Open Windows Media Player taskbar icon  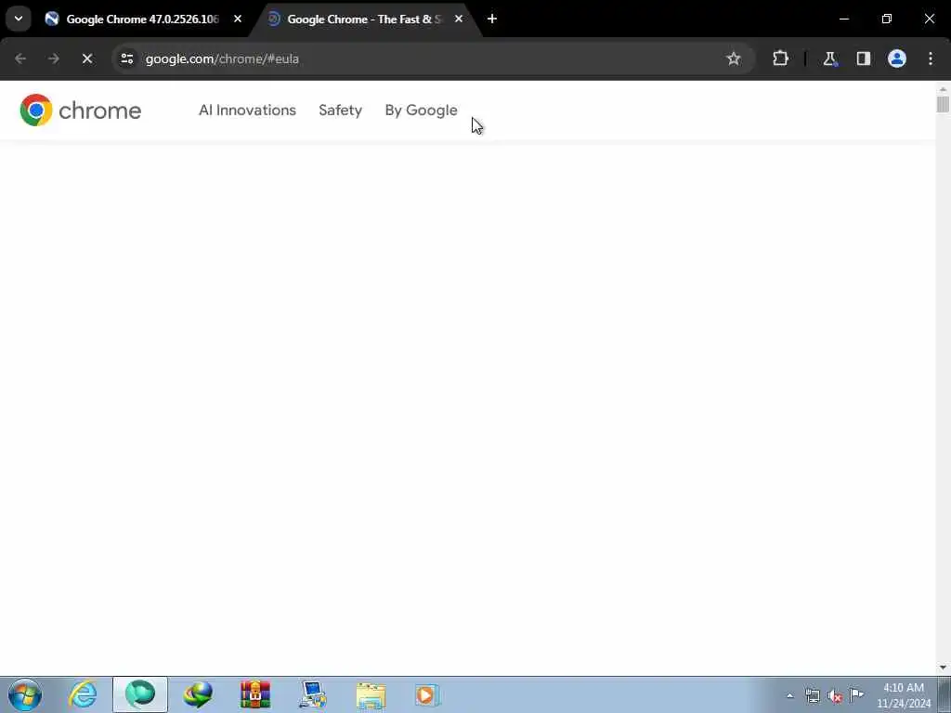pyautogui.click(x=427, y=695)
